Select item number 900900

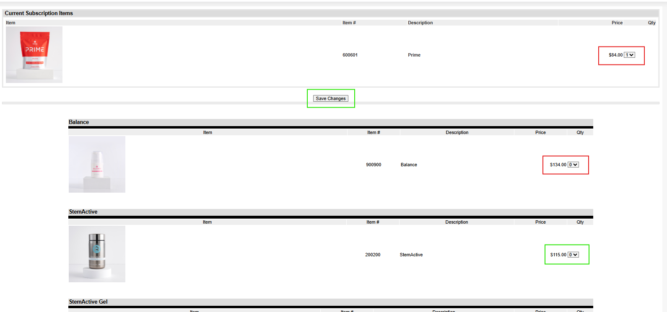tap(374, 165)
